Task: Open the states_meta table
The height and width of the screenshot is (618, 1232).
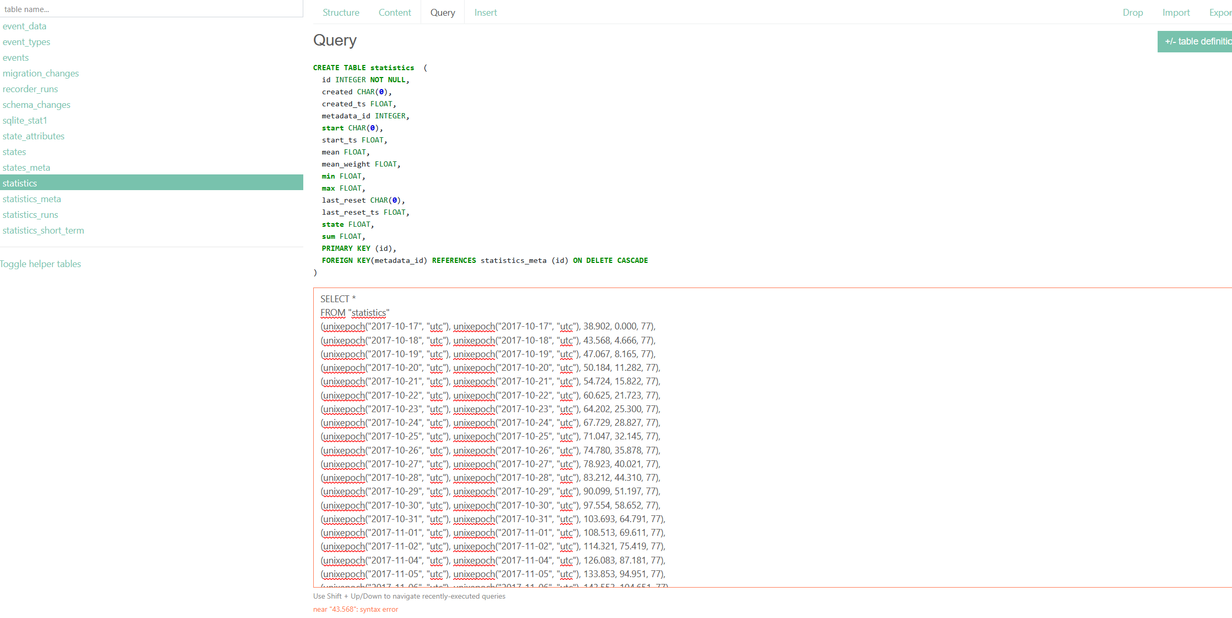Action: [x=27, y=168]
